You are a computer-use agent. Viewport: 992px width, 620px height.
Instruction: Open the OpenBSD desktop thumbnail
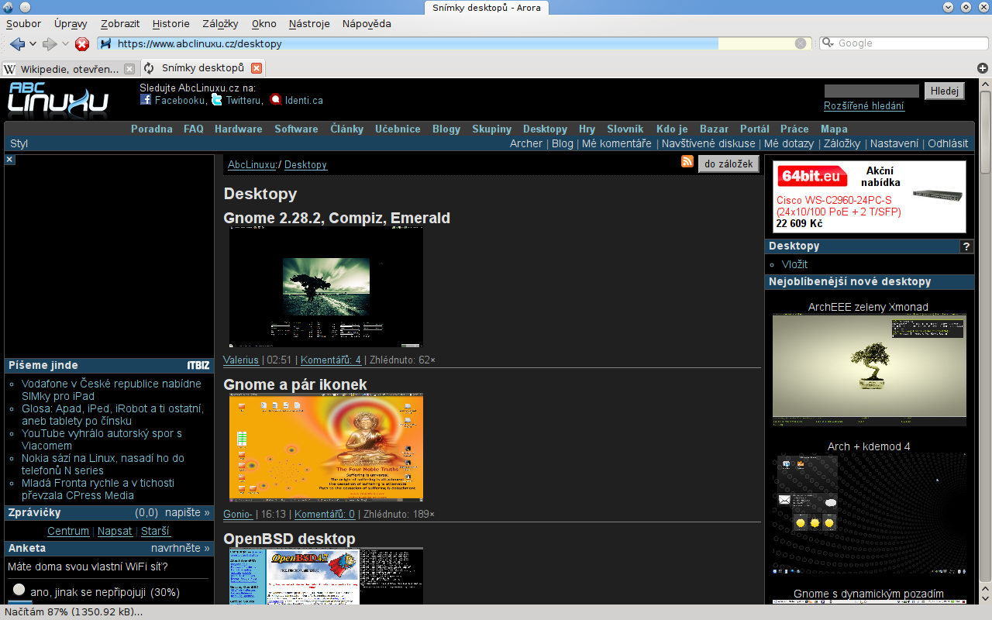point(326,576)
